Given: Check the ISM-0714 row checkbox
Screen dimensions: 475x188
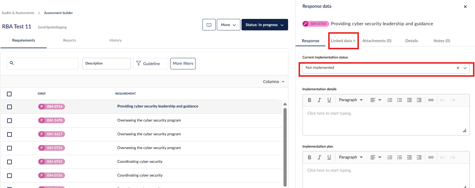Looking at the screenshot, I should [x=9, y=107].
